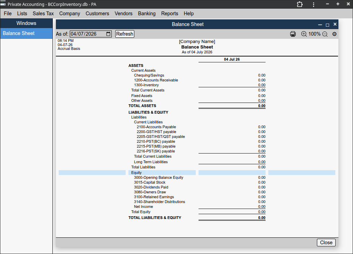Image resolution: width=353 pixels, height=254 pixels.
Task: Open the Vendors menu
Action: [x=123, y=14]
